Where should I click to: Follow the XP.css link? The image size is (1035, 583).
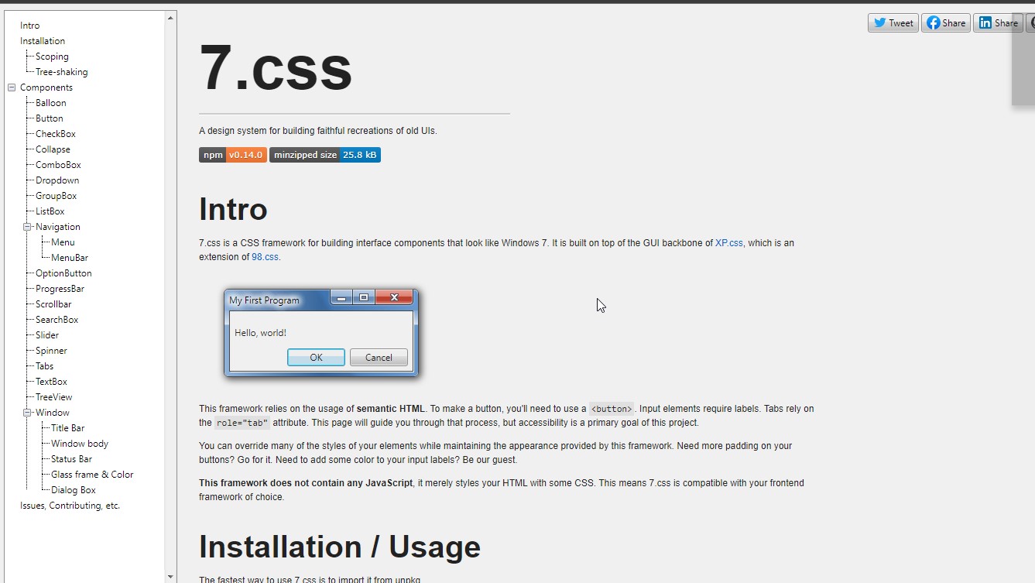click(x=728, y=243)
